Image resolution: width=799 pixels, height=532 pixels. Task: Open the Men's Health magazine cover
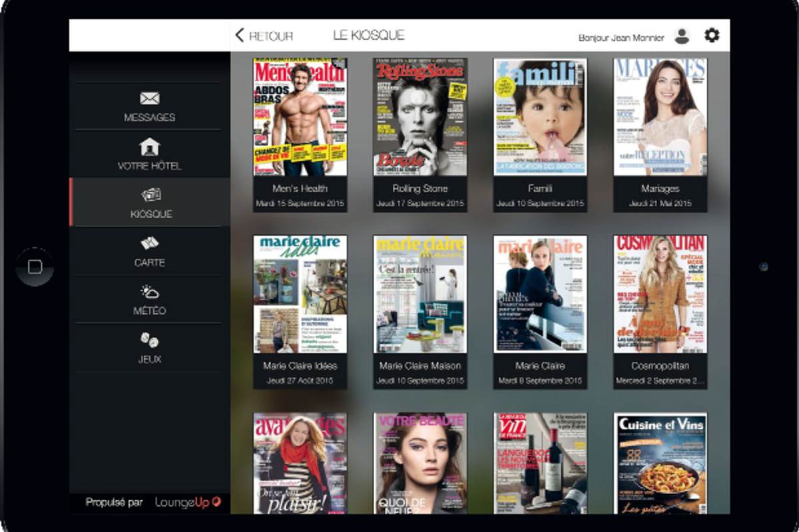tap(300, 117)
